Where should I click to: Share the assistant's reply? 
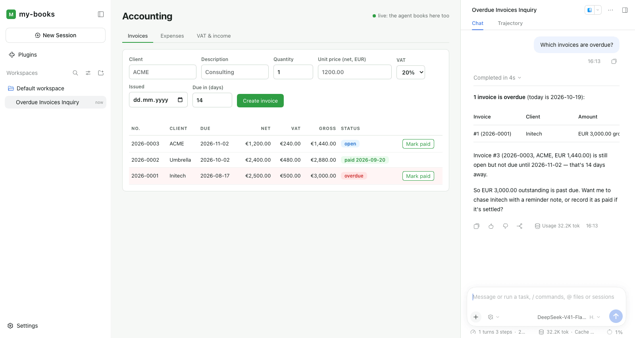click(x=520, y=226)
